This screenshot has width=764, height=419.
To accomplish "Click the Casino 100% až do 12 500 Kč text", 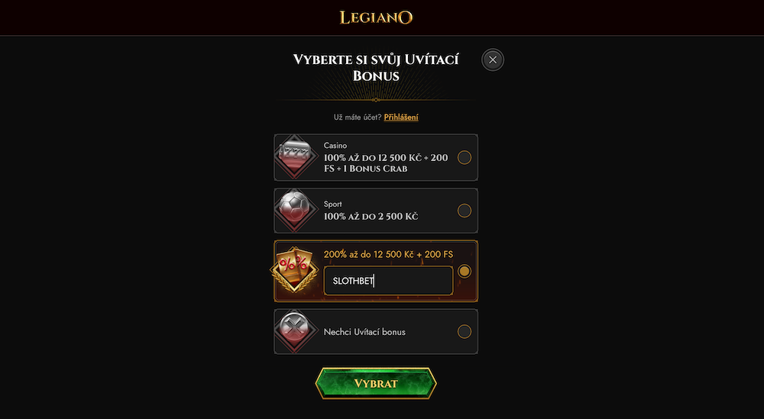I will (x=386, y=163).
